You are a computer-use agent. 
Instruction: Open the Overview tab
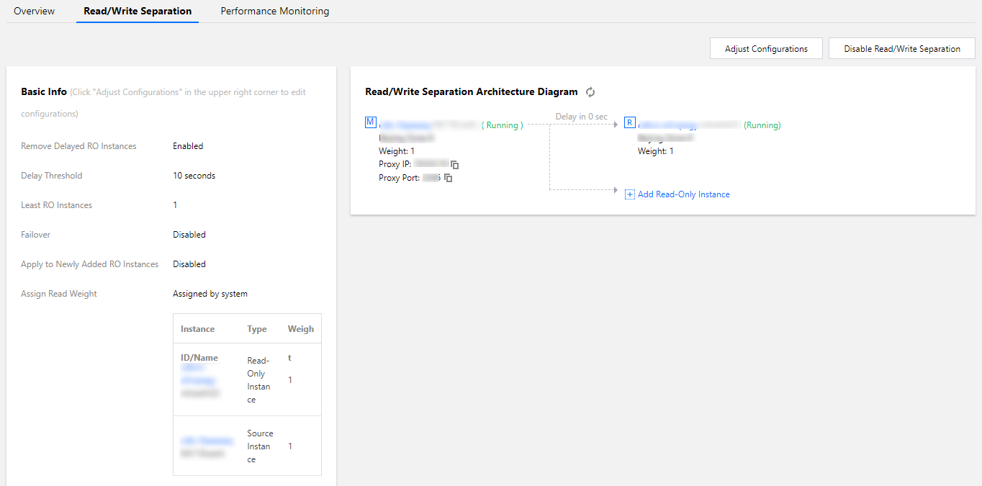point(35,12)
